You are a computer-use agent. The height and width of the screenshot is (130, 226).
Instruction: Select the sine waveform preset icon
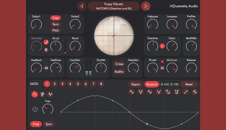[x=132, y=92]
